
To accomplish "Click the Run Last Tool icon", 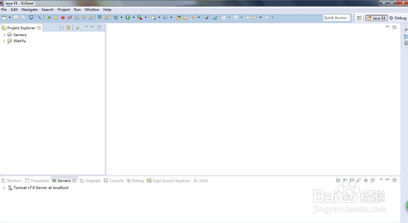I will tap(140, 17).
